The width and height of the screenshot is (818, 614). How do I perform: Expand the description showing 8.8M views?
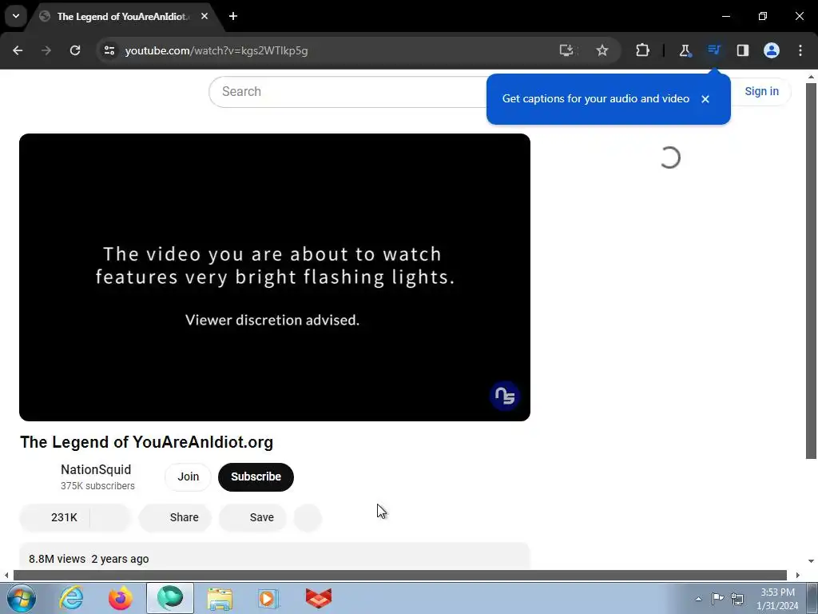point(275,556)
